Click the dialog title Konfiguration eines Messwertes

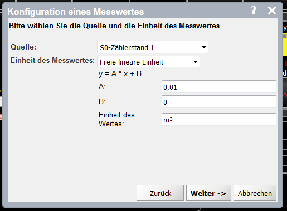76,12
